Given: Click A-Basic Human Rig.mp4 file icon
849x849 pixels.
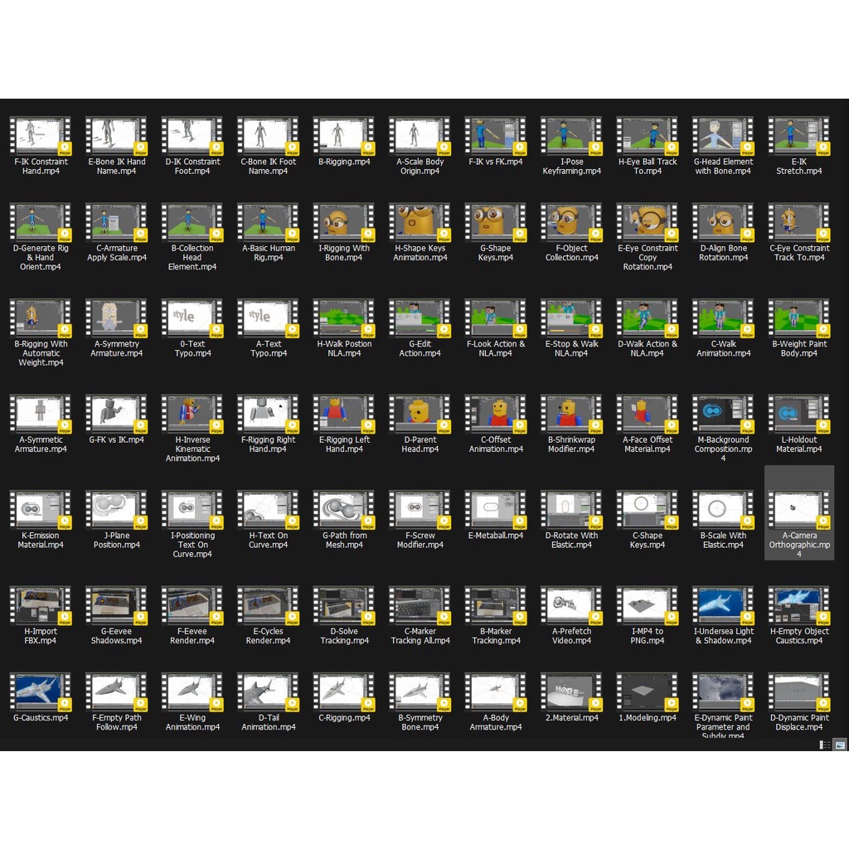Looking at the screenshot, I should coord(268,223).
